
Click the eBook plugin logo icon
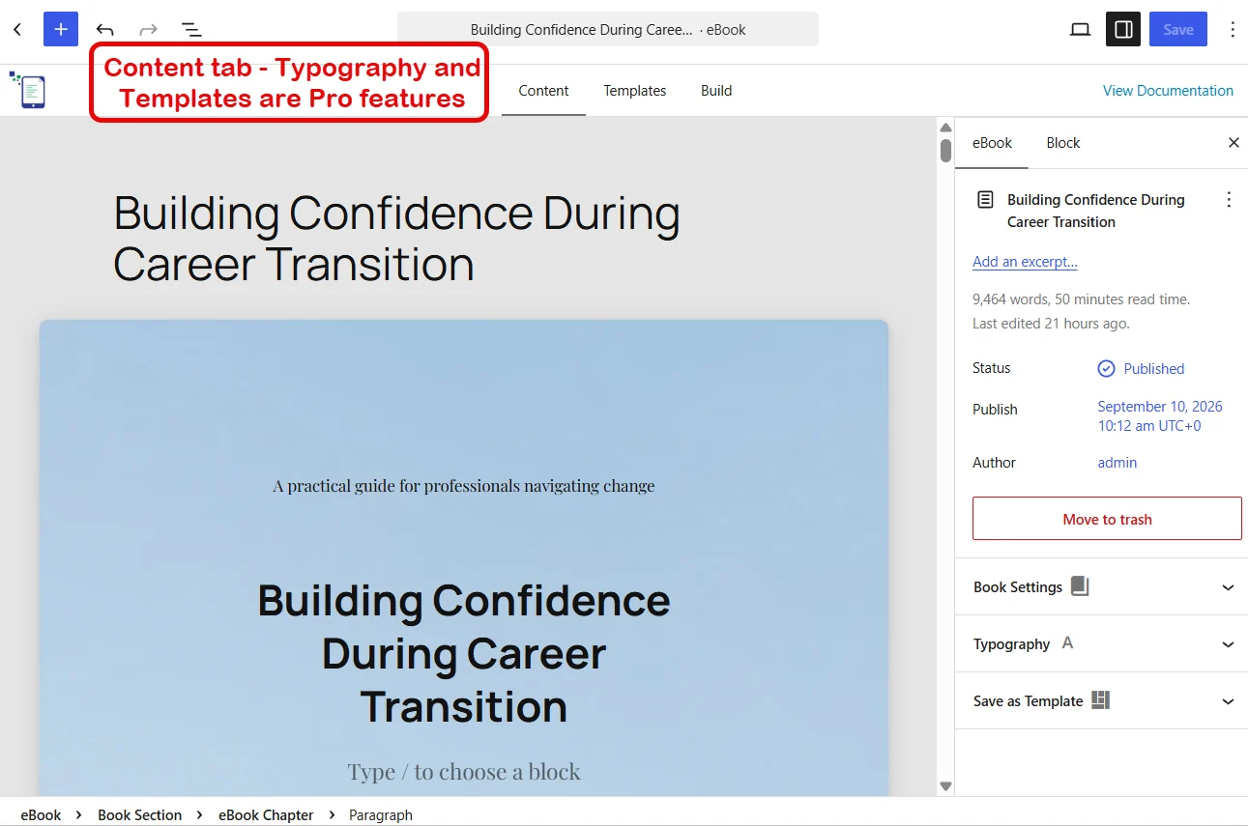[28, 89]
